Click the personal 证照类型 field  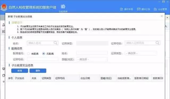pyautogui.click(x=92, y=43)
